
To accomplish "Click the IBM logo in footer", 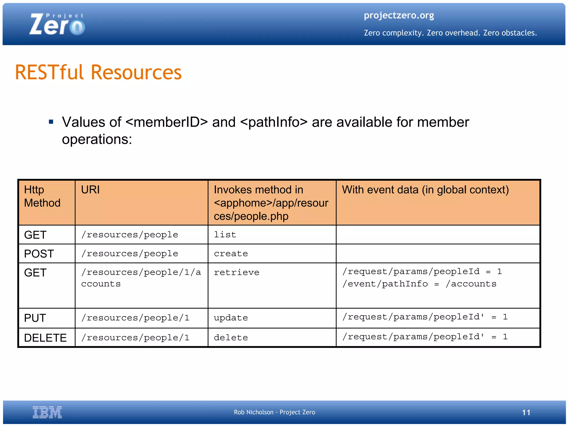I will click(x=47, y=412).
